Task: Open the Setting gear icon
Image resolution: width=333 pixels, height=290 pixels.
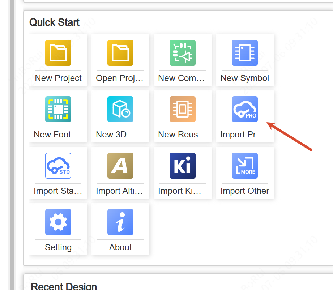Action: [58, 222]
